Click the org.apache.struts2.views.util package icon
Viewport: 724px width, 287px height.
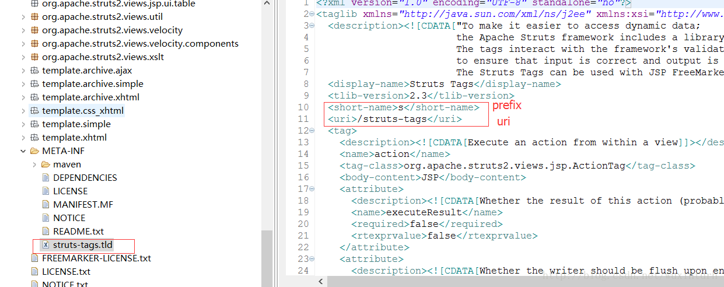coord(34,16)
